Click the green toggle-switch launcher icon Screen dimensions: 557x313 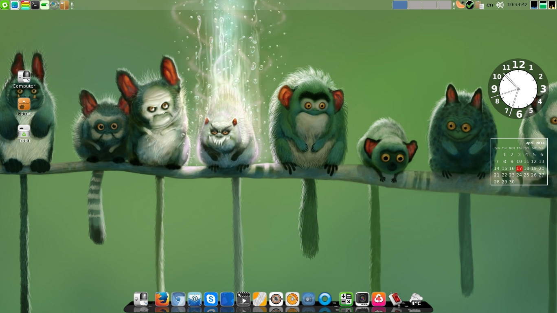click(x=45, y=5)
